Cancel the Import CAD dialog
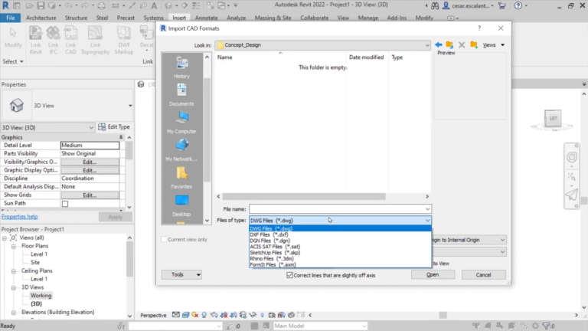 pyautogui.click(x=483, y=275)
